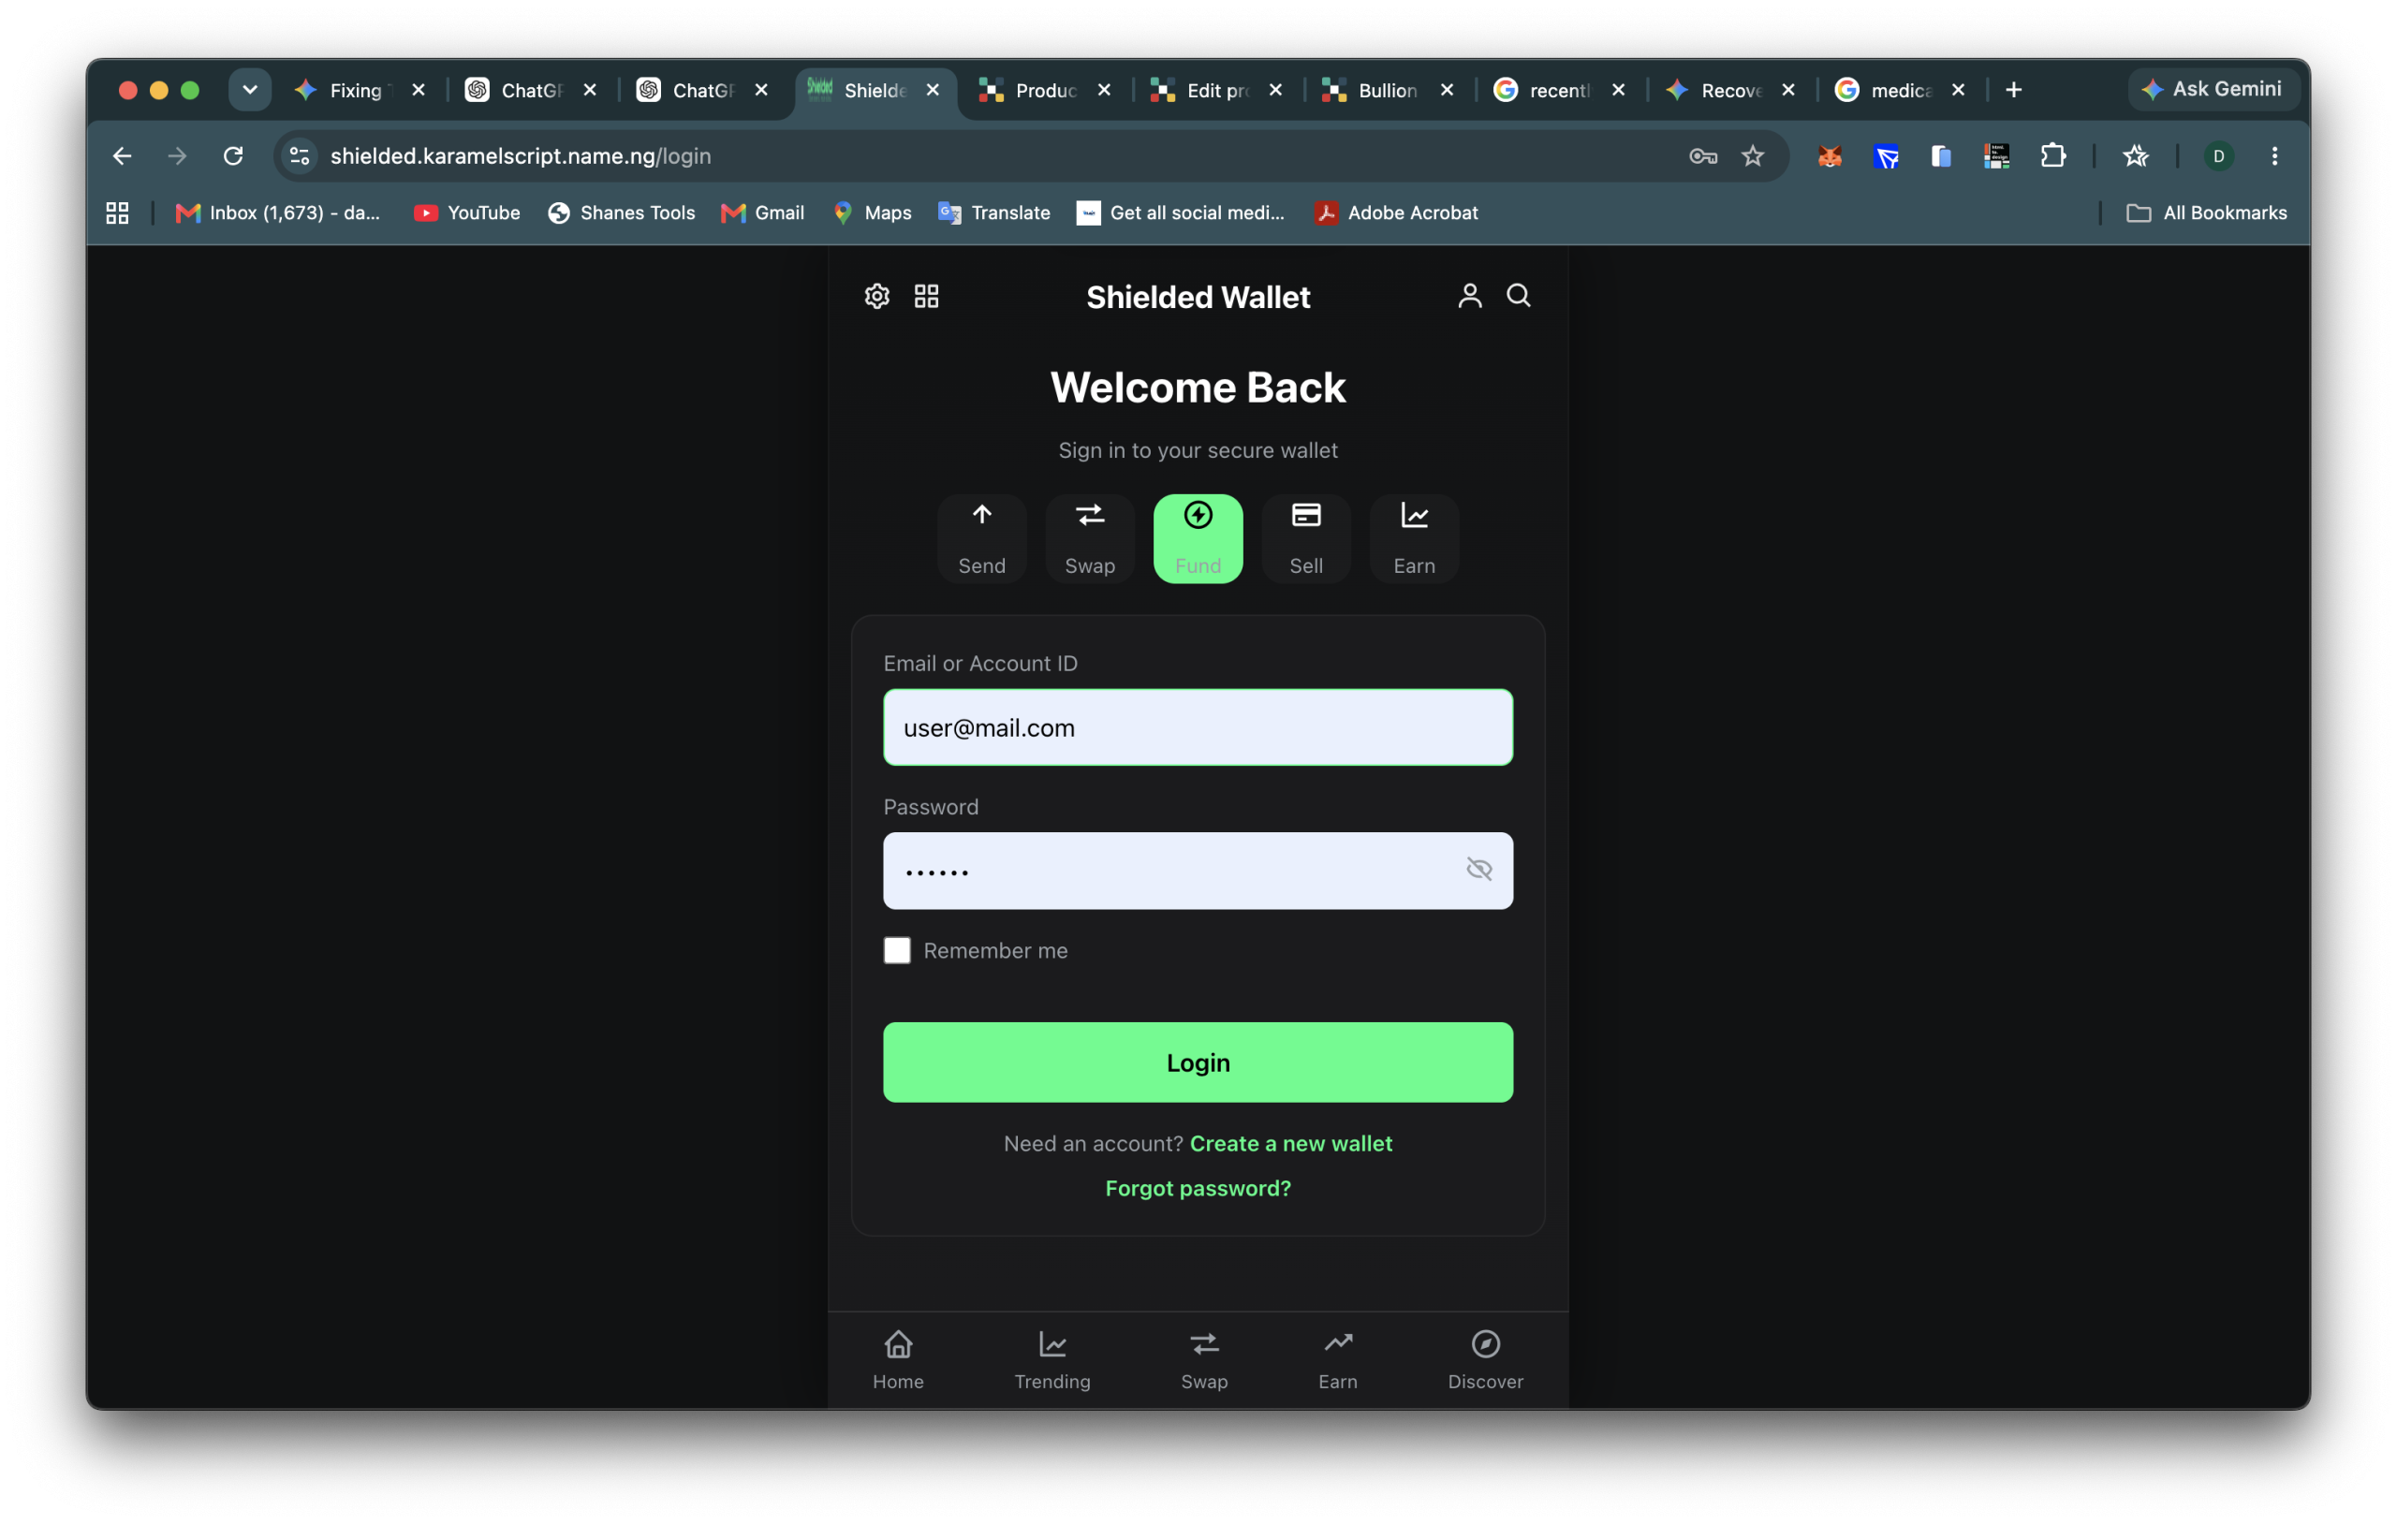Open the apps grid icon beside settings

pos(926,296)
